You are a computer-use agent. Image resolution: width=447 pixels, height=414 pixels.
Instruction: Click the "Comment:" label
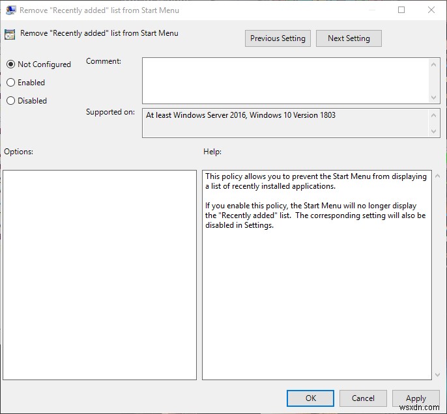click(104, 61)
